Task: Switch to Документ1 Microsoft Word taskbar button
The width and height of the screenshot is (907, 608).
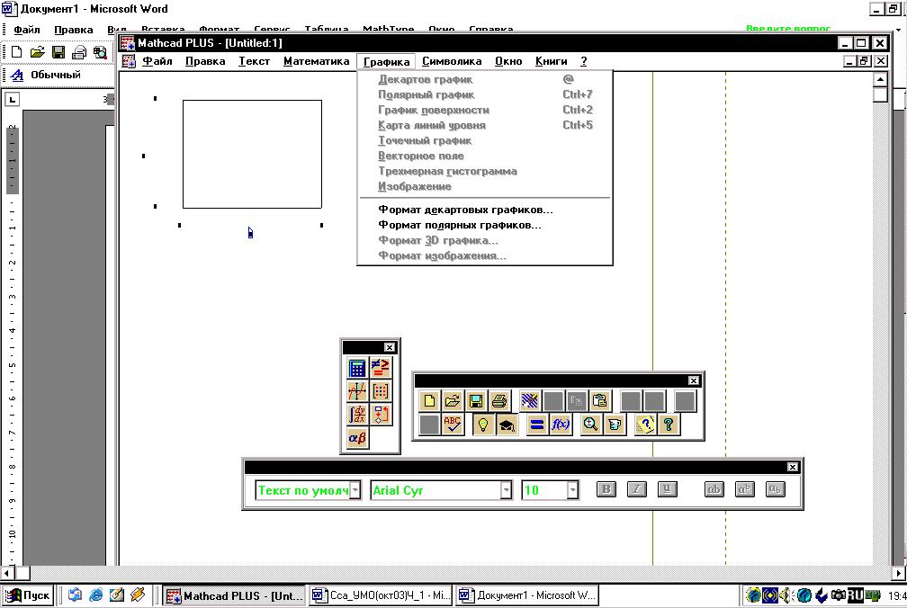Action: click(527, 595)
